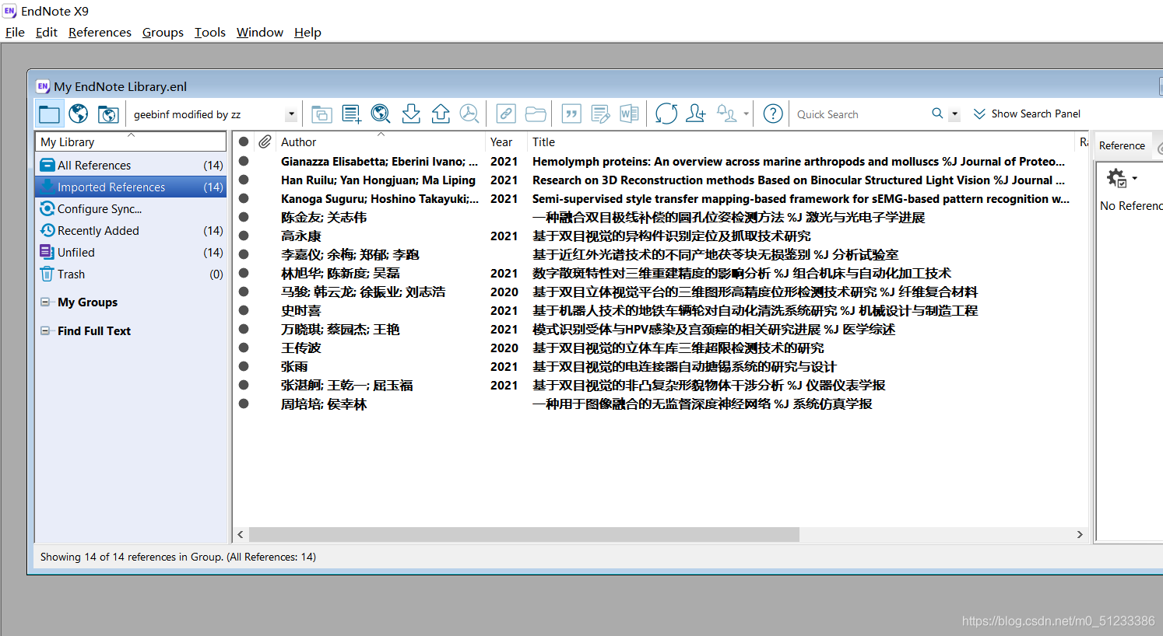The height and width of the screenshot is (636, 1163).
Task: Click the horizontal scrollbar left arrow
Action: click(x=241, y=534)
